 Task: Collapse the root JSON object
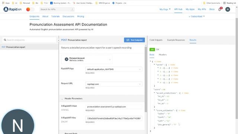(151, 61)
